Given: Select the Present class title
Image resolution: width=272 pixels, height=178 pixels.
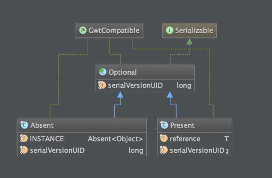Looking at the screenshot, I should tap(182, 125).
